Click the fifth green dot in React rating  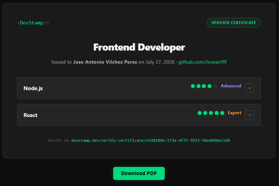pos(222,113)
